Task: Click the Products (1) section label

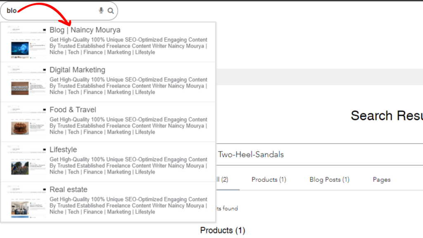Action: point(223,230)
